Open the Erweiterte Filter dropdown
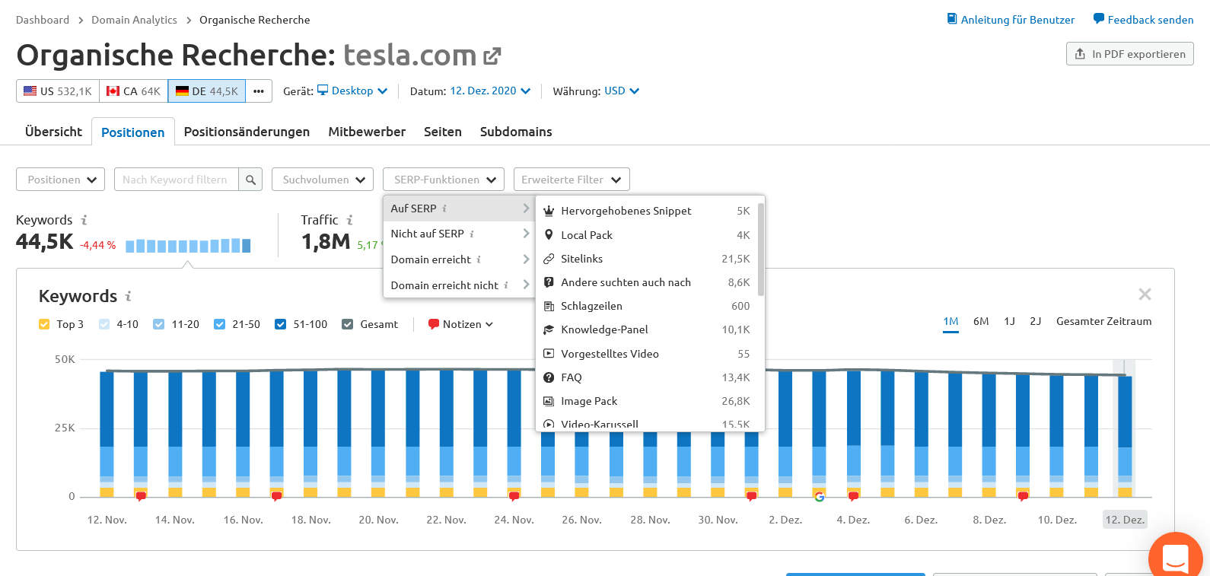The height and width of the screenshot is (576, 1210). 572,180
